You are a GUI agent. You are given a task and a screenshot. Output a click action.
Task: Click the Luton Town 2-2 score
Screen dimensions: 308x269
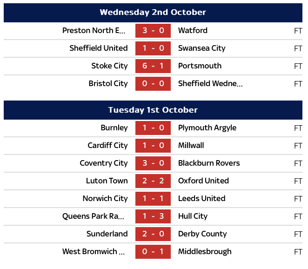[154, 181]
